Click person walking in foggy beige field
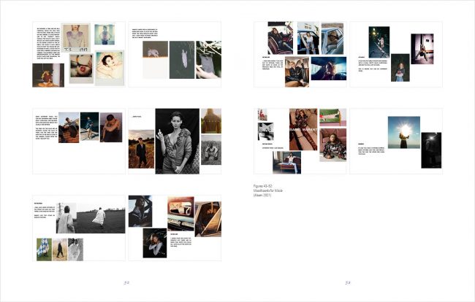This screenshot has height=302, width=475. [x=60, y=249]
